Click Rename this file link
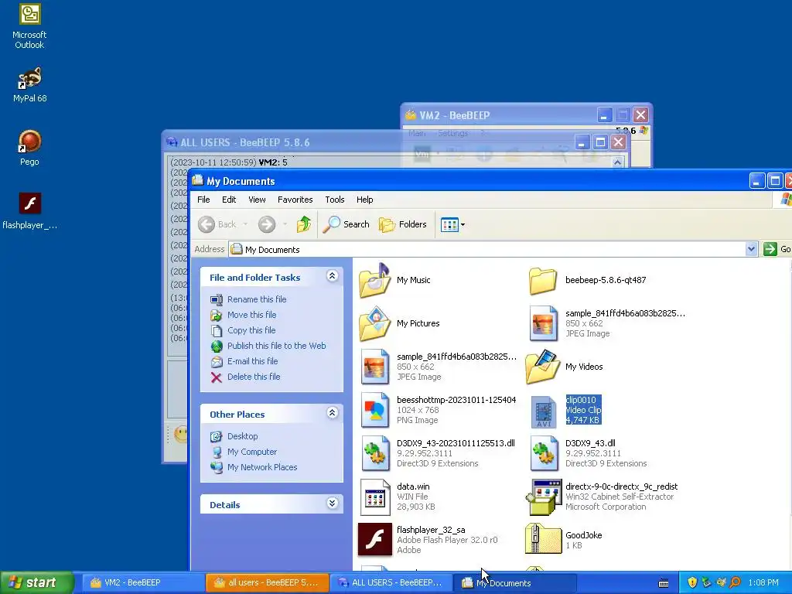 (x=257, y=299)
